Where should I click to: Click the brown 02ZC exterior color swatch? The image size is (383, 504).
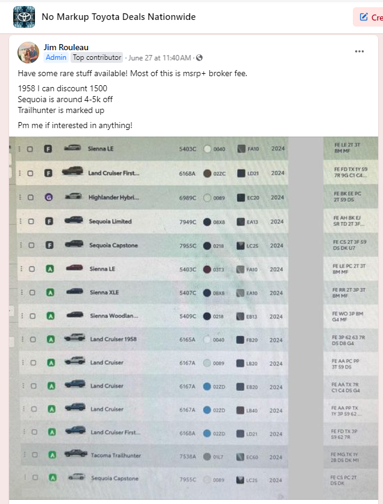coord(207,173)
